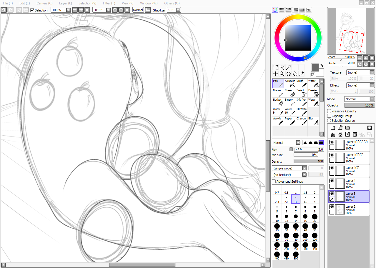Select the Ink Pen tool
Screen dimensions: 376x268
[302, 102]
